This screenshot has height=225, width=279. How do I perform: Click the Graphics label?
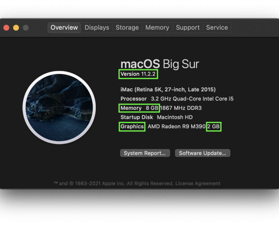[x=132, y=126]
